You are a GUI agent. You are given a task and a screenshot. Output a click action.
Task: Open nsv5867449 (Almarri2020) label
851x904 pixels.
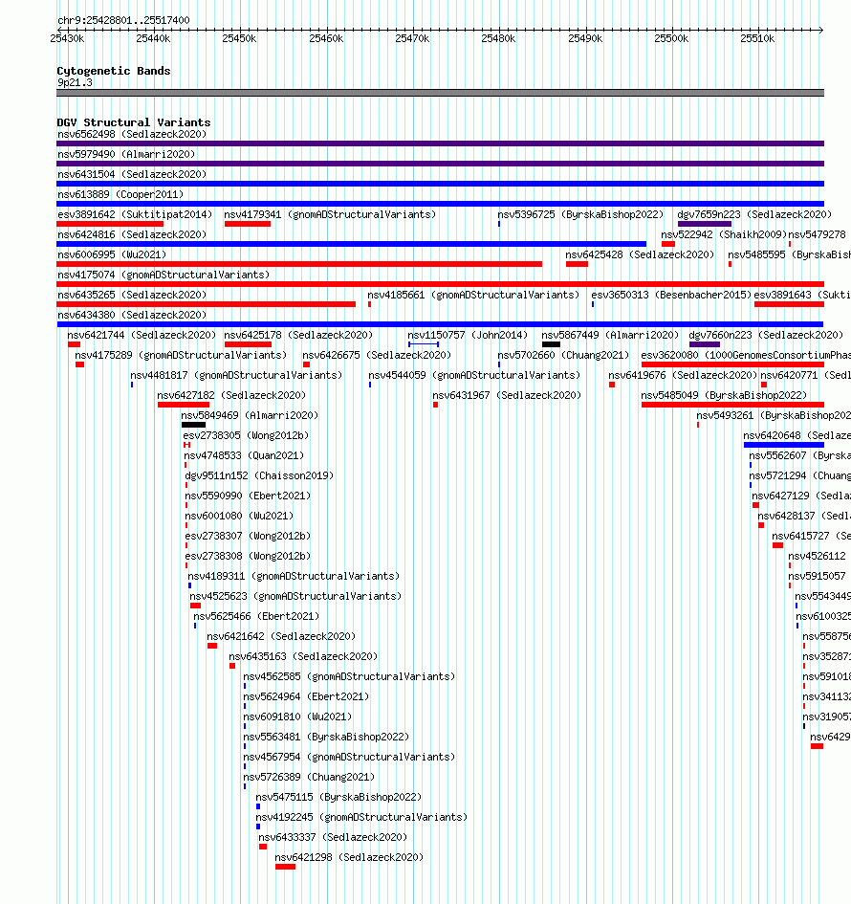point(610,335)
